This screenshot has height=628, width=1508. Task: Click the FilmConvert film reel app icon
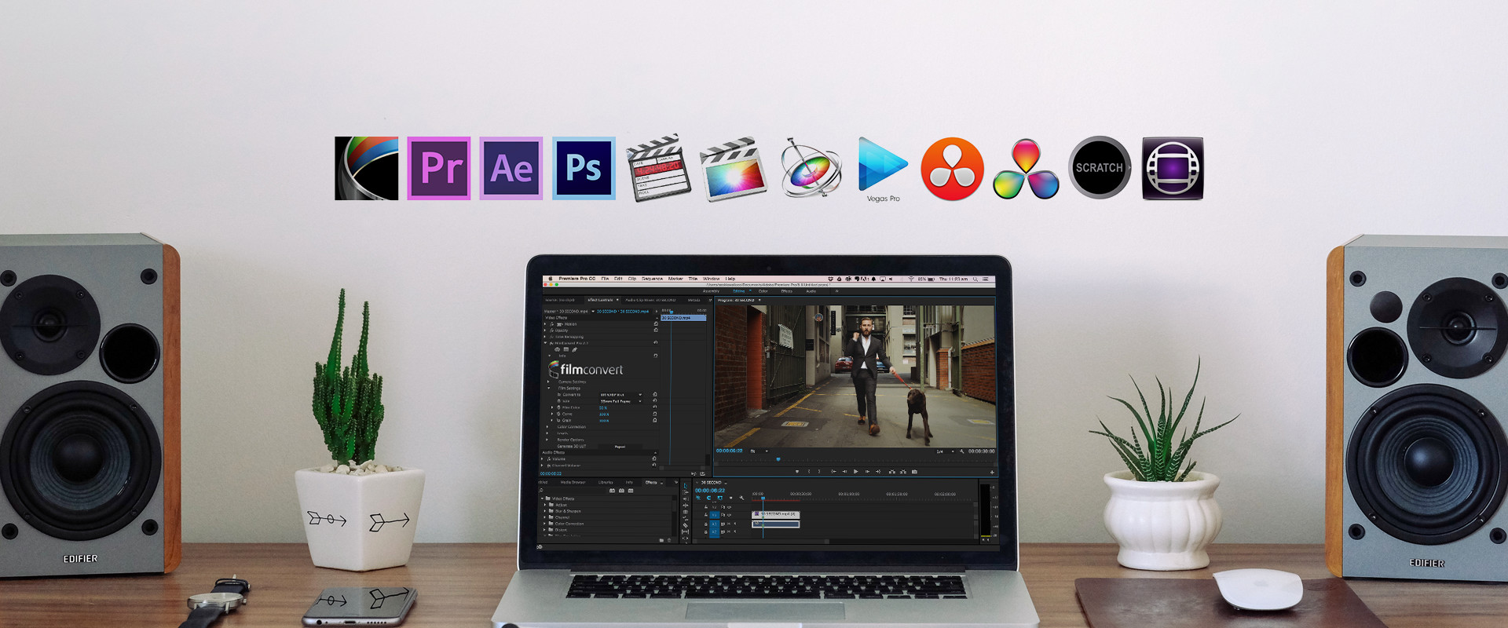(x=366, y=168)
